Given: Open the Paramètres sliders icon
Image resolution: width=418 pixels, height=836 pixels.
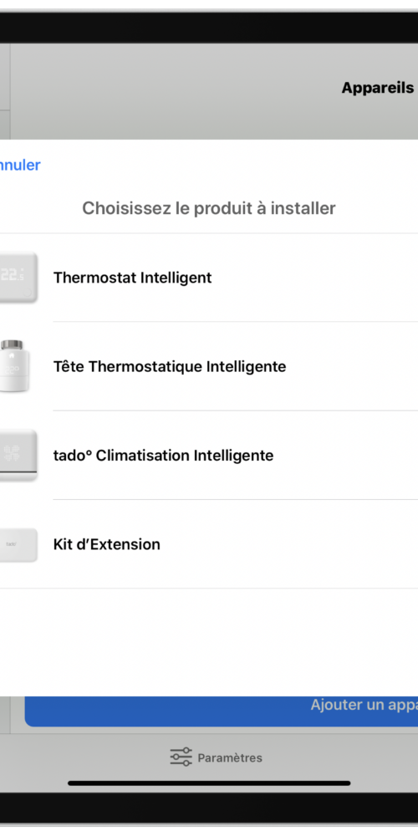Looking at the screenshot, I should 181,757.
